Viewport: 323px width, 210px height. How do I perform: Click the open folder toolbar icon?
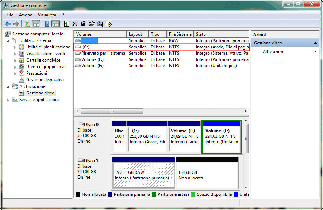coord(92,24)
